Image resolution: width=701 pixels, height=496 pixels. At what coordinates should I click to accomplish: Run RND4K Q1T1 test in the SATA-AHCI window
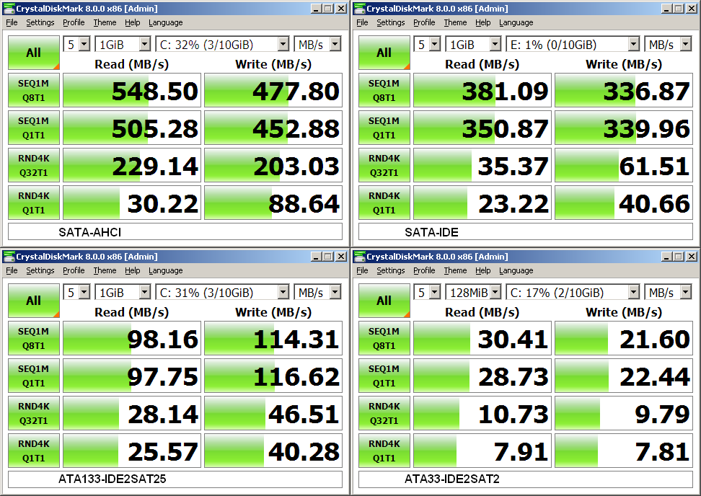[x=33, y=203]
